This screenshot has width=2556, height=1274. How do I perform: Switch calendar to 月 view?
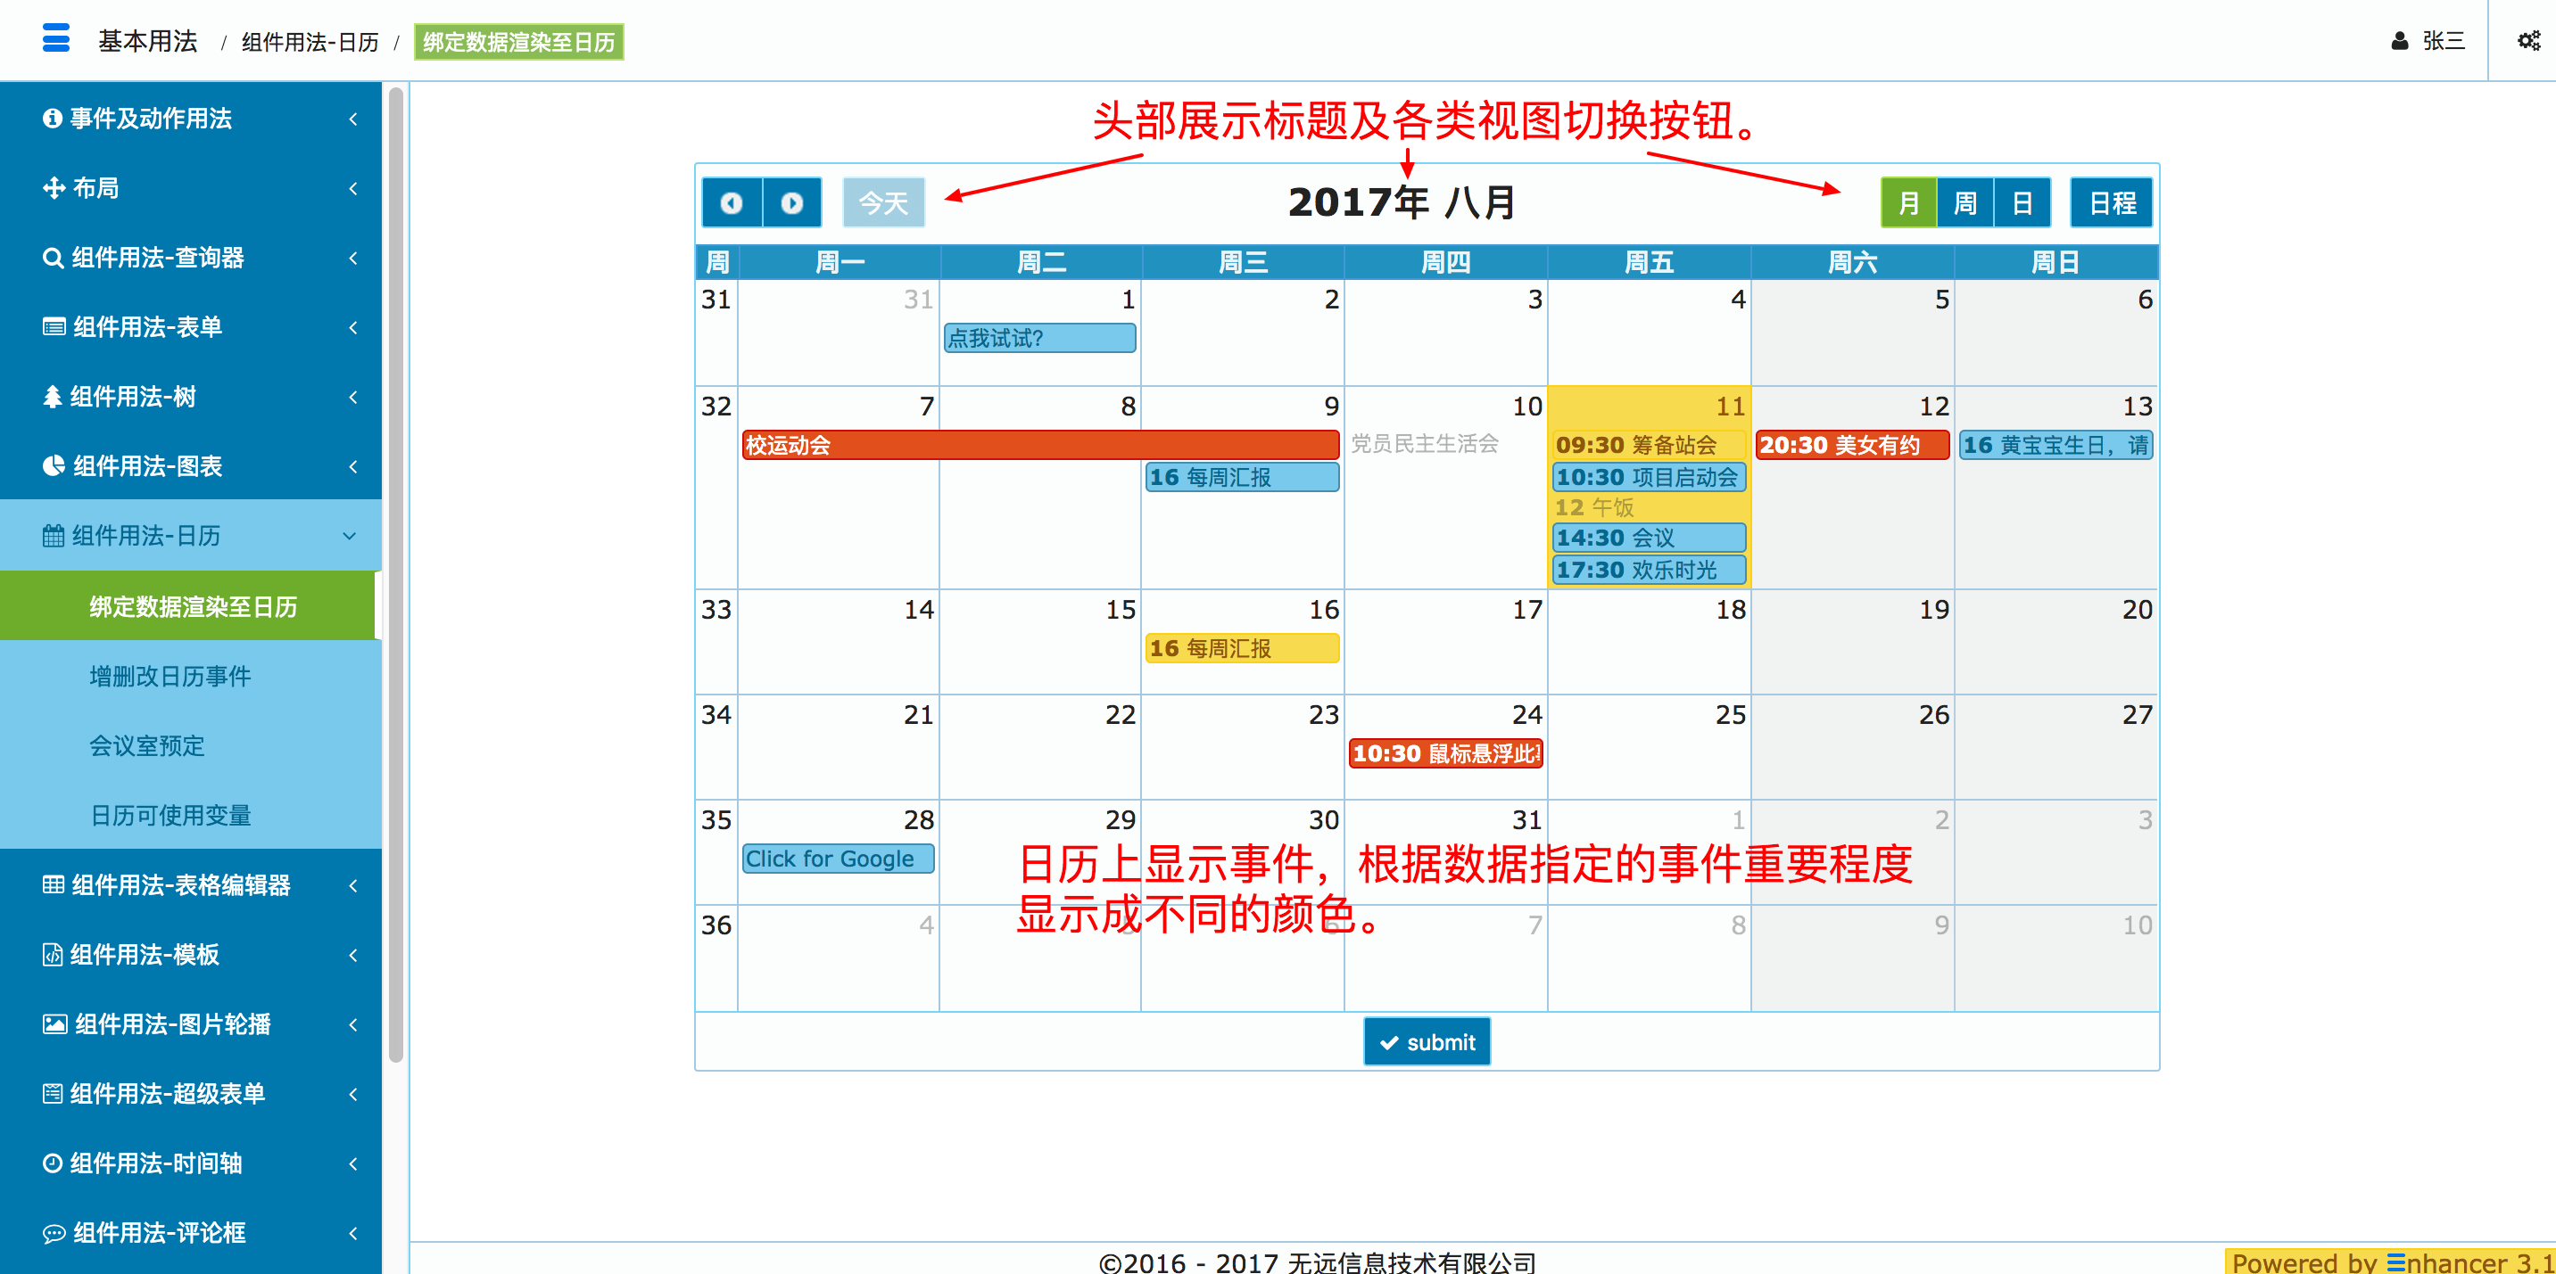click(1908, 203)
